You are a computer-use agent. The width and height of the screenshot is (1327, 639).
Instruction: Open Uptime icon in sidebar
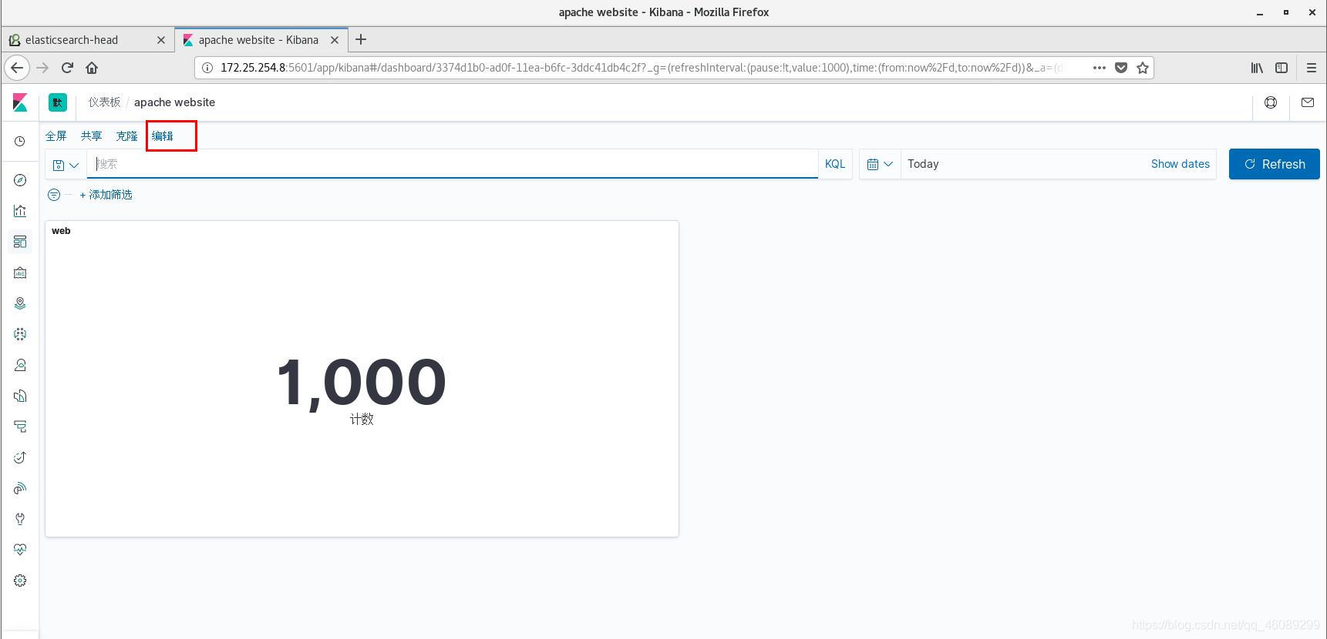coord(20,457)
